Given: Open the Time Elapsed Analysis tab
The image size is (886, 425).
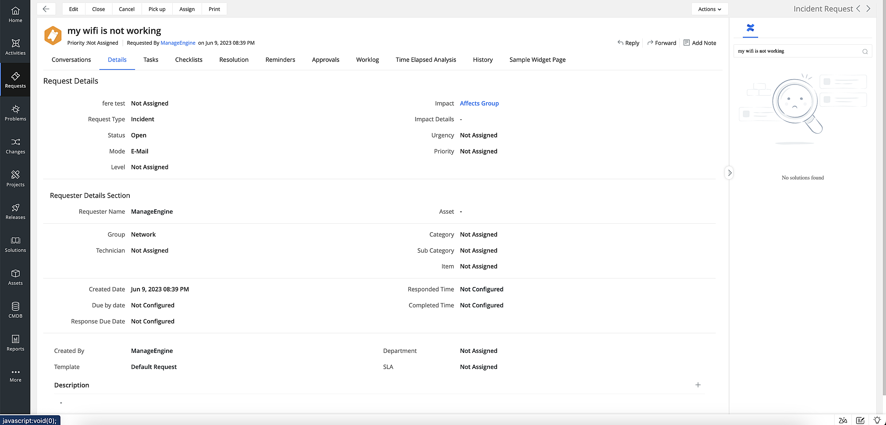Looking at the screenshot, I should 426,60.
